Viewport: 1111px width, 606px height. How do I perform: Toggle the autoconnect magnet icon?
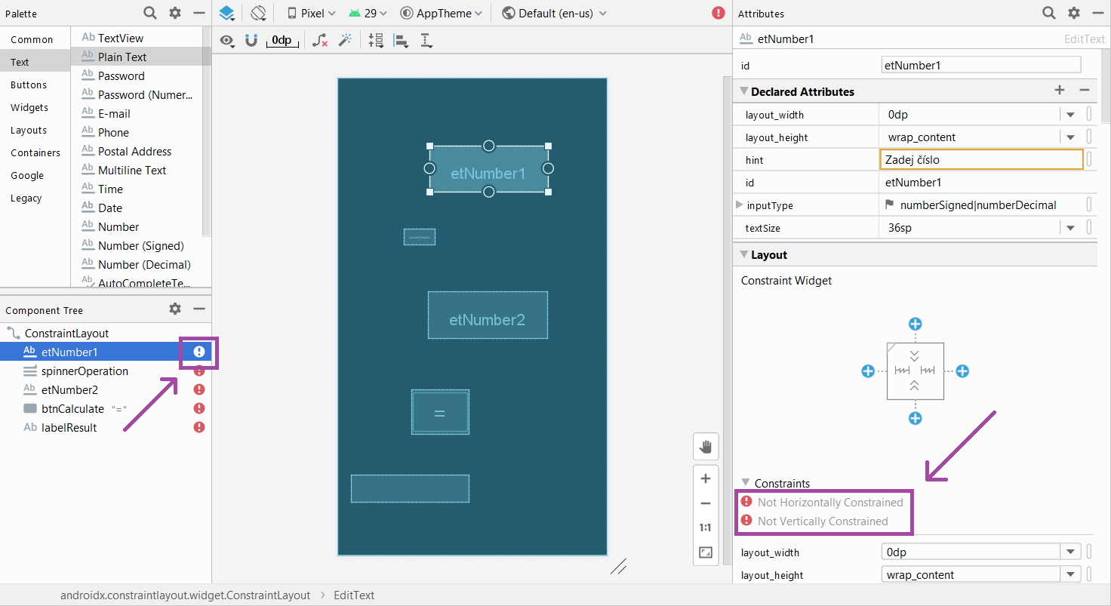click(x=251, y=40)
